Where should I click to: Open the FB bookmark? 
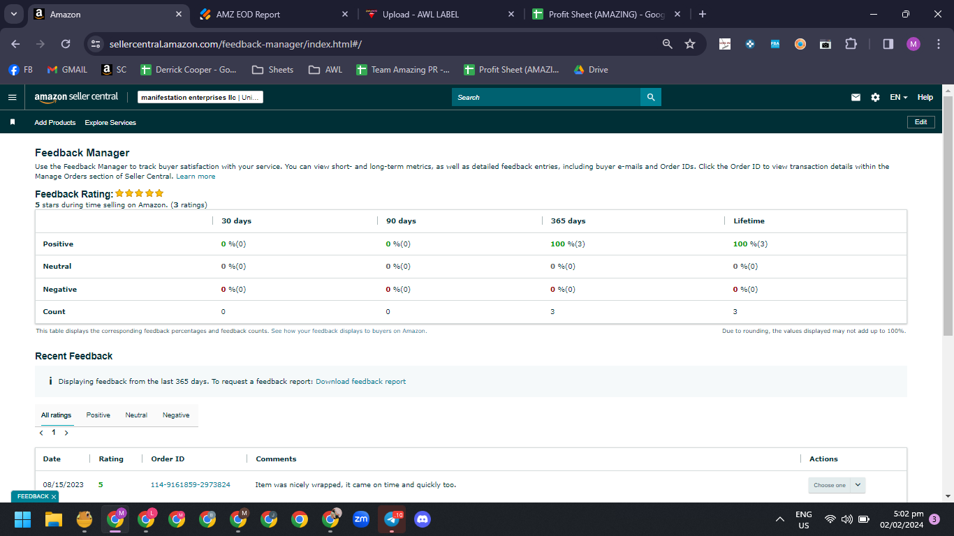tap(21, 70)
